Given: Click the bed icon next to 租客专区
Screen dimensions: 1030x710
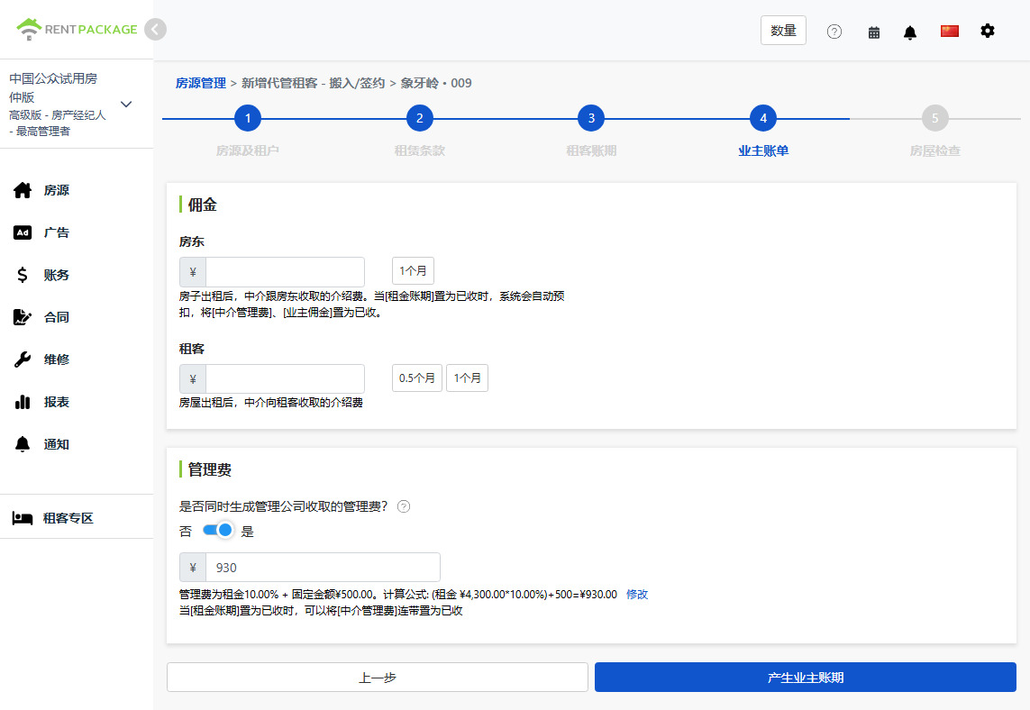Looking at the screenshot, I should (x=23, y=518).
